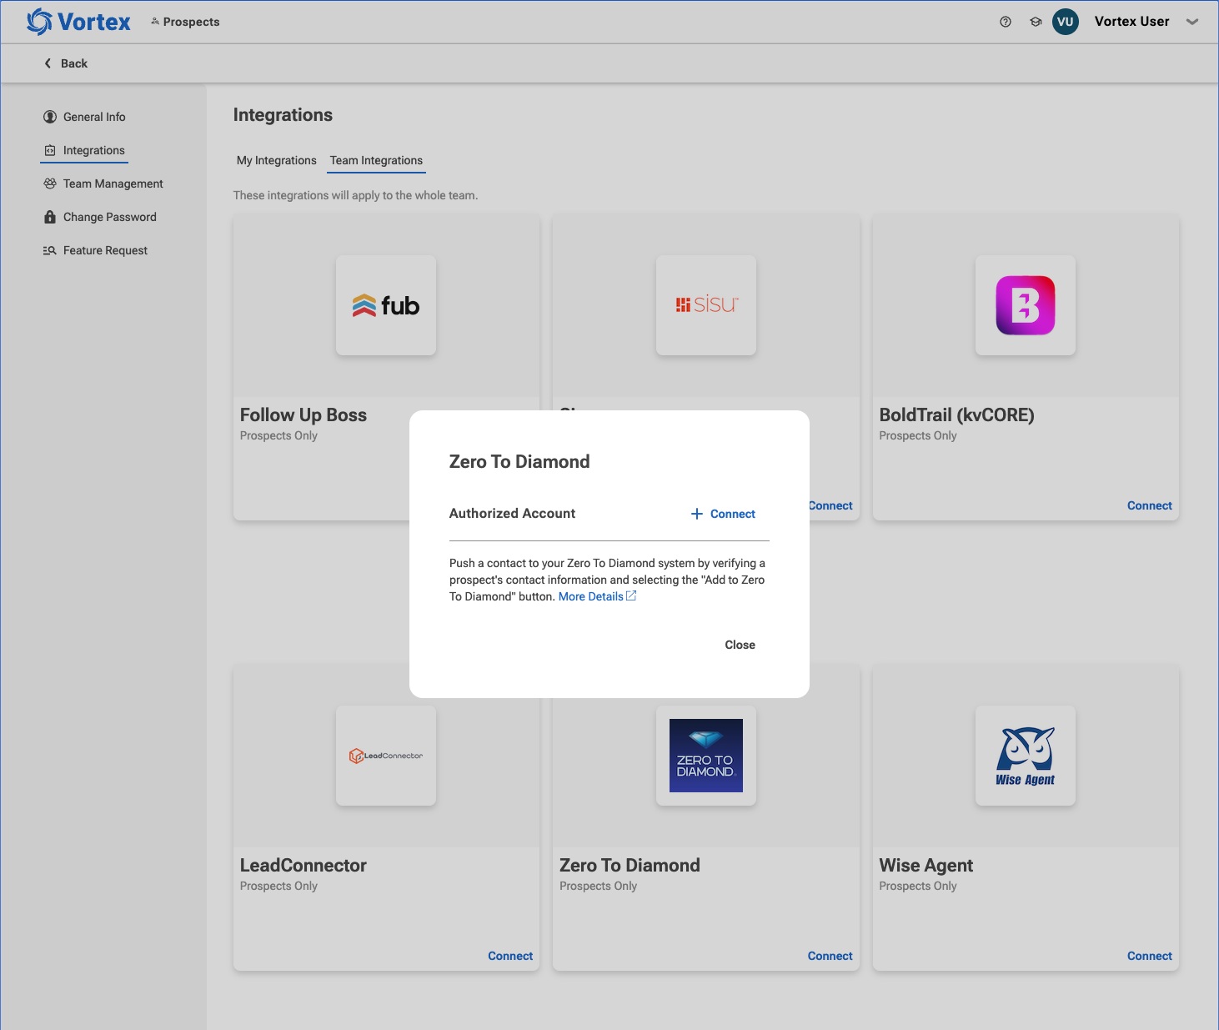Viewport: 1219px width, 1030px height.
Task: Open Change Password in the sidebar
Action: (x=100, y=217)
